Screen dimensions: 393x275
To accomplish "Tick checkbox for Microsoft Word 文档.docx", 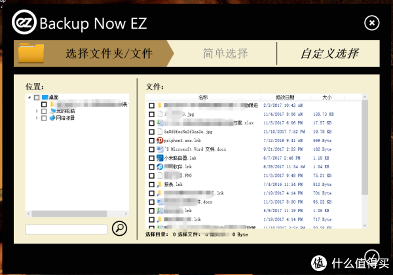I will click(x=152, y=149).
